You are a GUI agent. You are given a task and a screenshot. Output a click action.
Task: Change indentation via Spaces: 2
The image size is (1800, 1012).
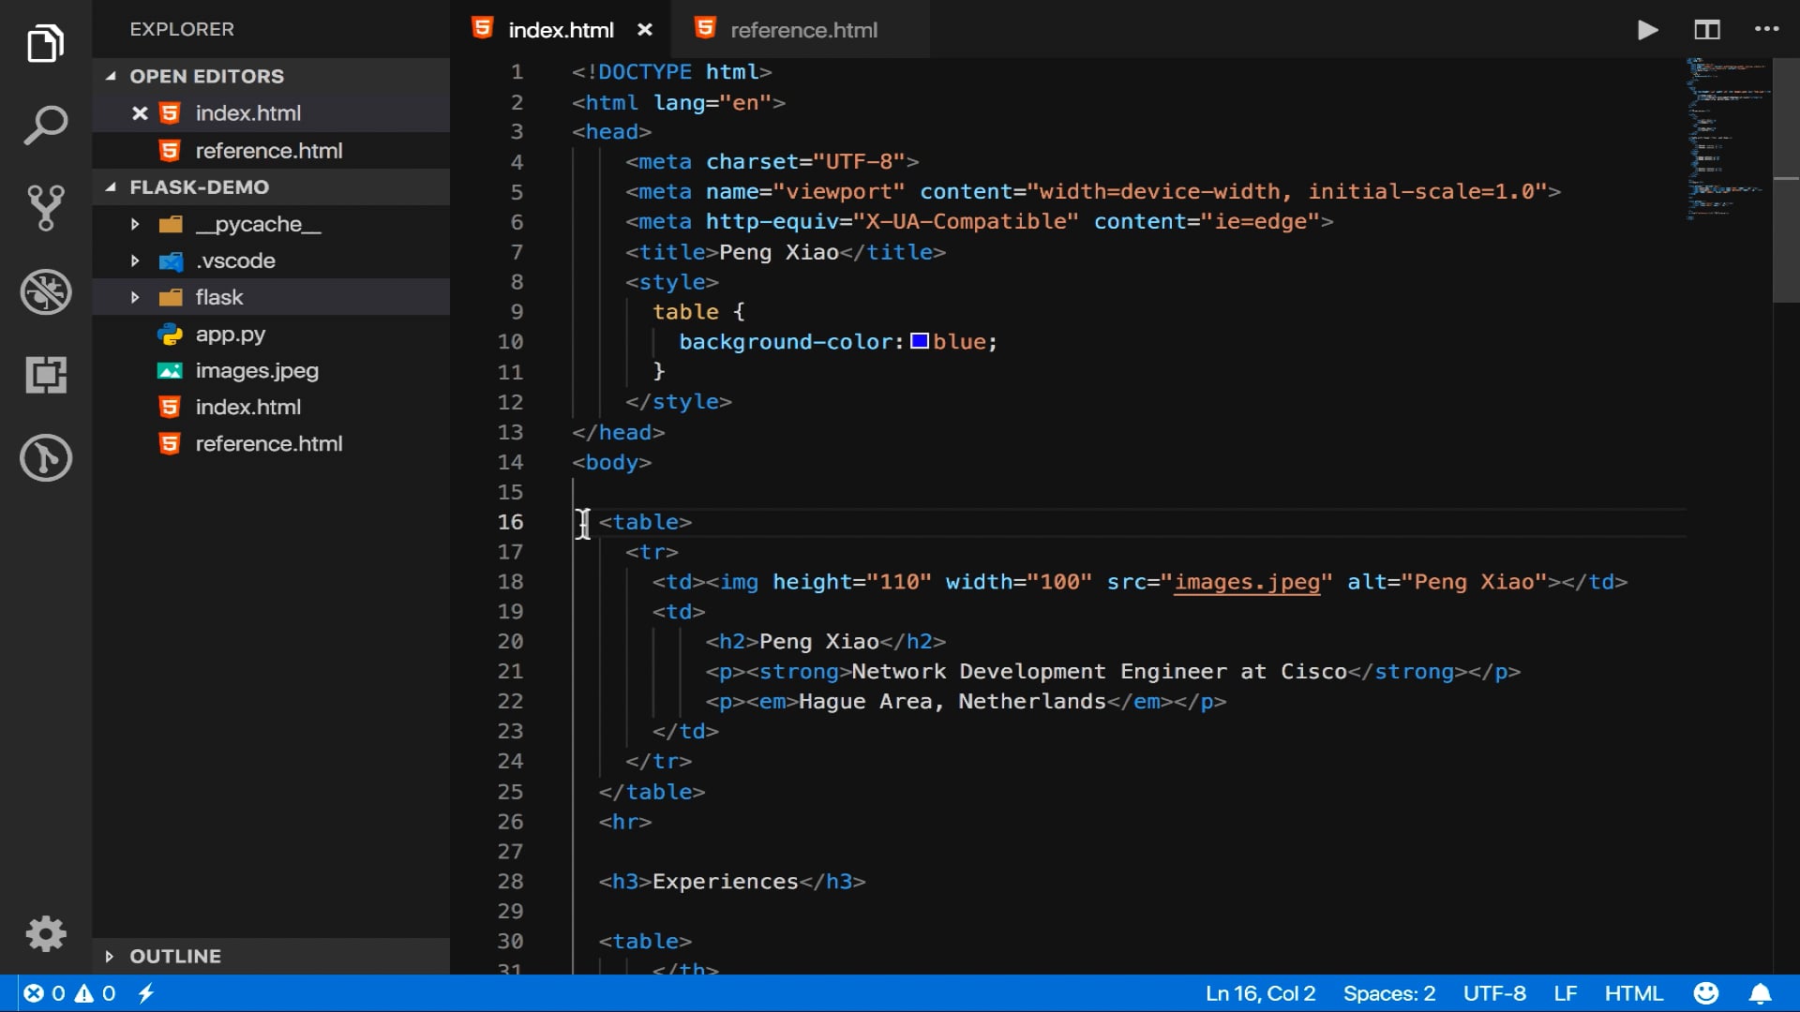click(x=1388, y=993)
